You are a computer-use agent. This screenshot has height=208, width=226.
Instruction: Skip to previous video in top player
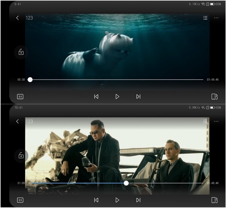96,97
